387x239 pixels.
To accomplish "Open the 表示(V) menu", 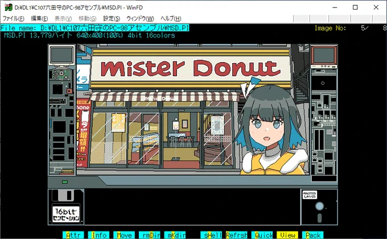I will click(63, 19).
